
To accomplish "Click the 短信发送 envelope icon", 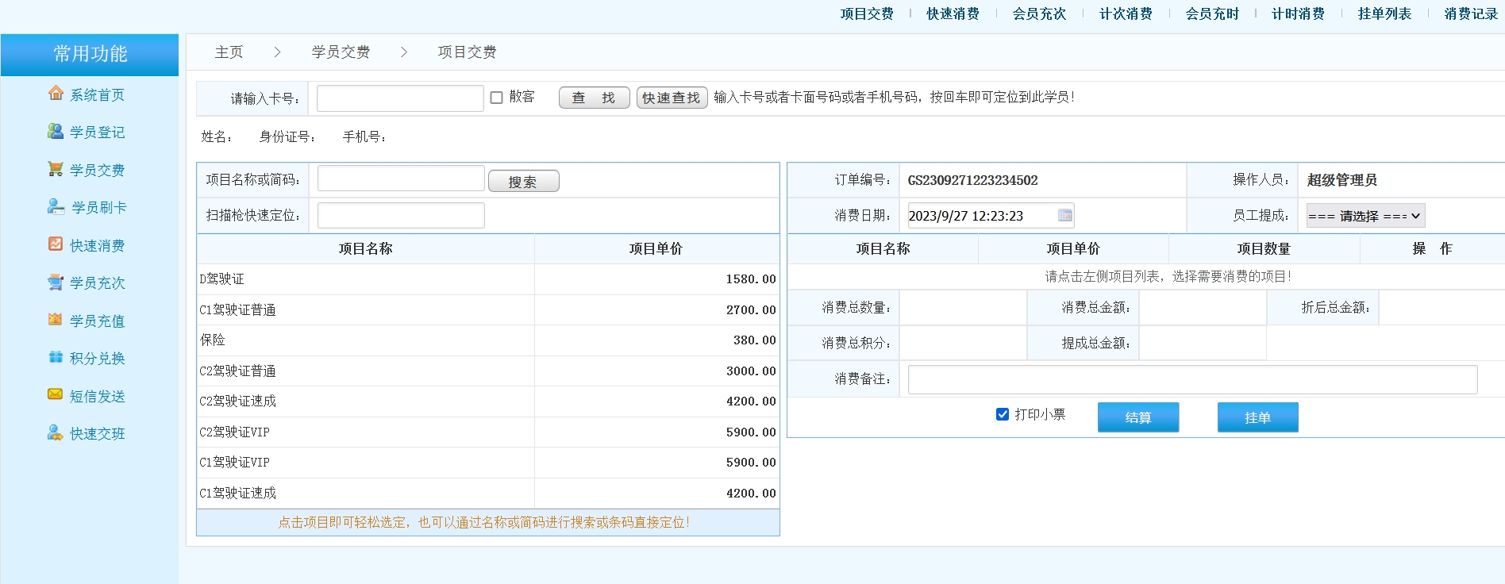I will click(56, 394).
